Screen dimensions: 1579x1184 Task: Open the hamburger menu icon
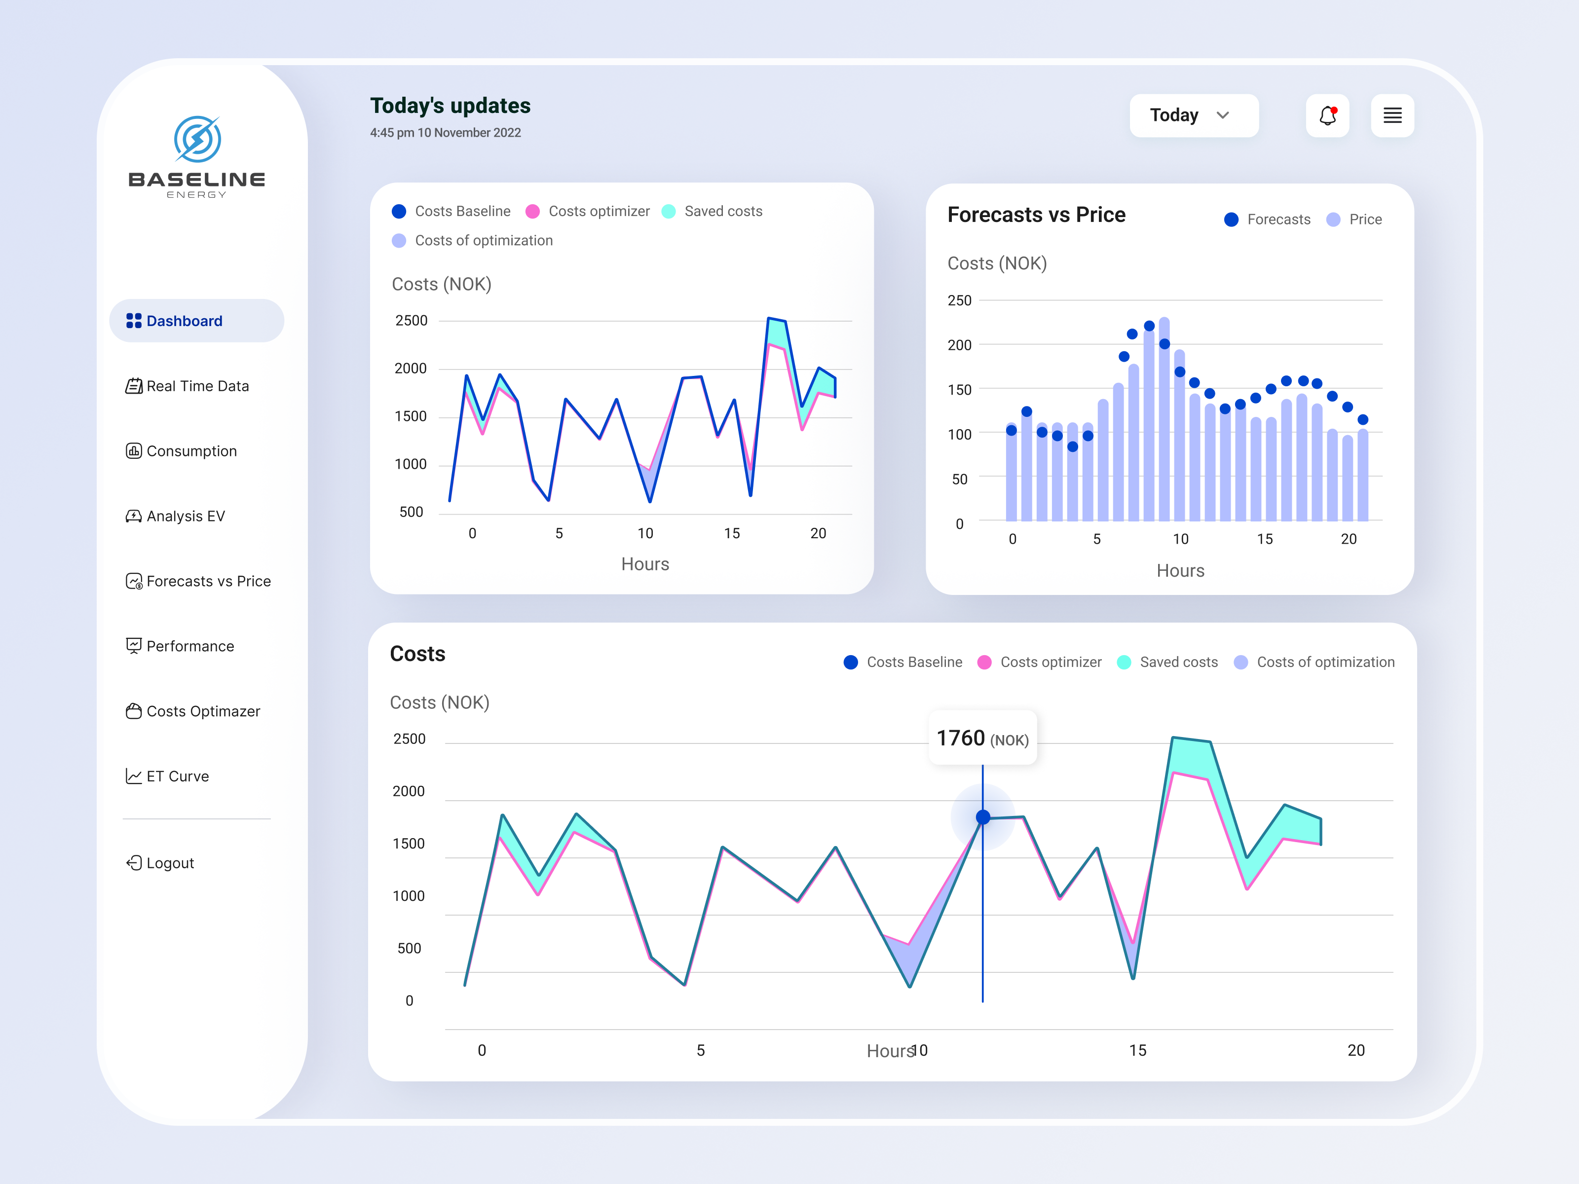click(x=1392, y=115)
